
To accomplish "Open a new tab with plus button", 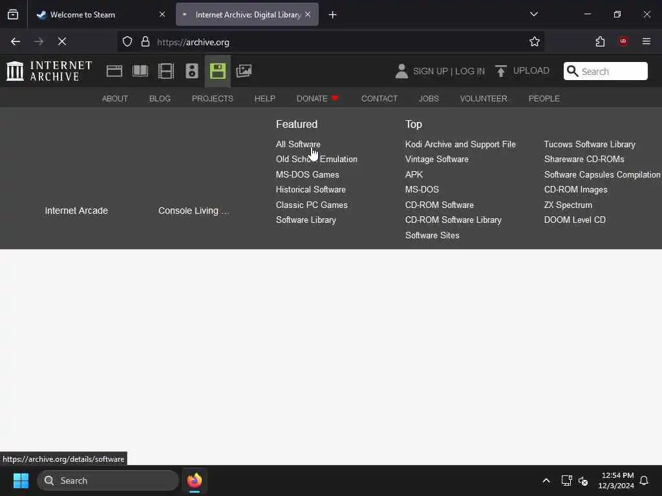I will coord(332,15).
